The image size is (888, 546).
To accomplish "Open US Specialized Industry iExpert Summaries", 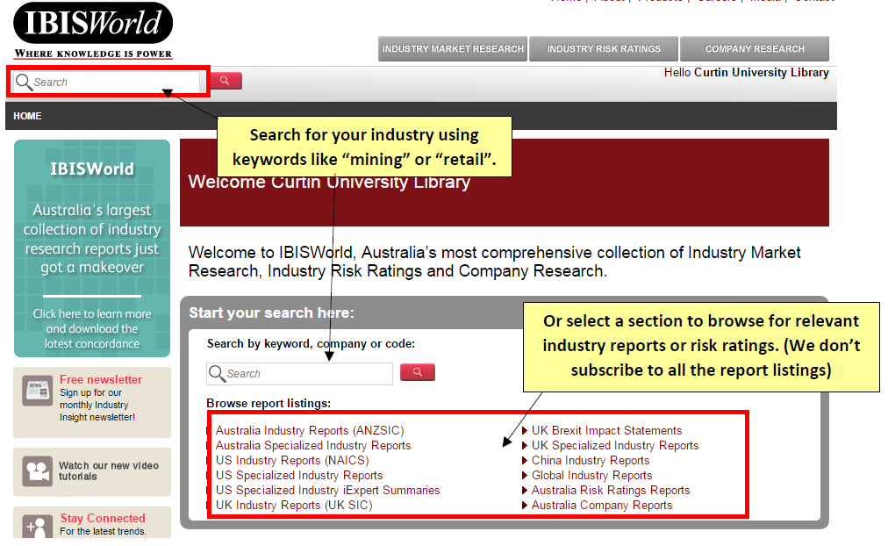I will (327, 490).
